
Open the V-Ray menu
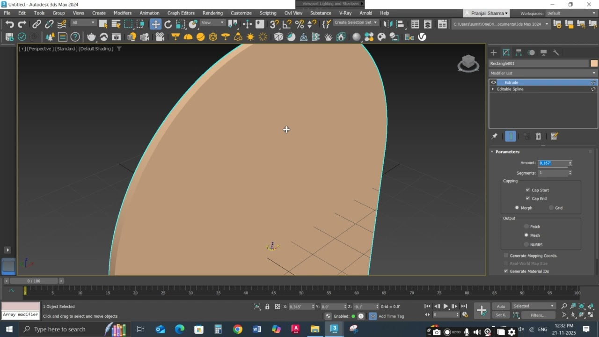click(x=345, y=13)
